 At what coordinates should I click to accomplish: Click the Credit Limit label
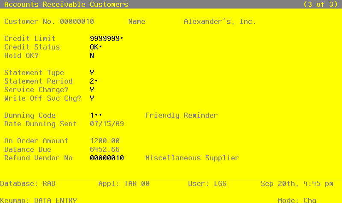(30, 38)
